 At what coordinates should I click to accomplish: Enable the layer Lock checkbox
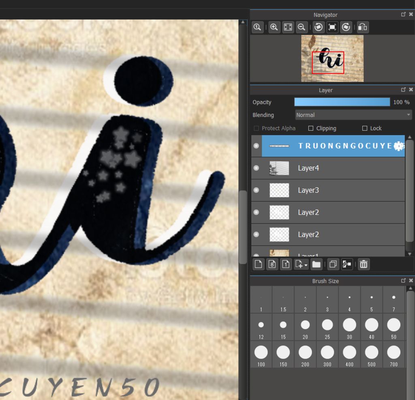364,128
